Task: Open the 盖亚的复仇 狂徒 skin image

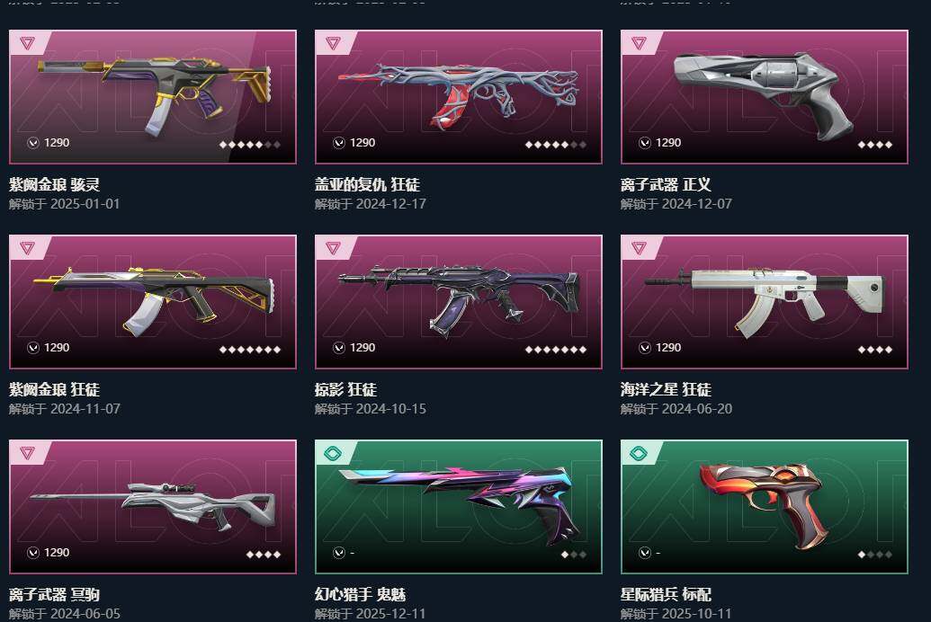Action: point(459,95)
